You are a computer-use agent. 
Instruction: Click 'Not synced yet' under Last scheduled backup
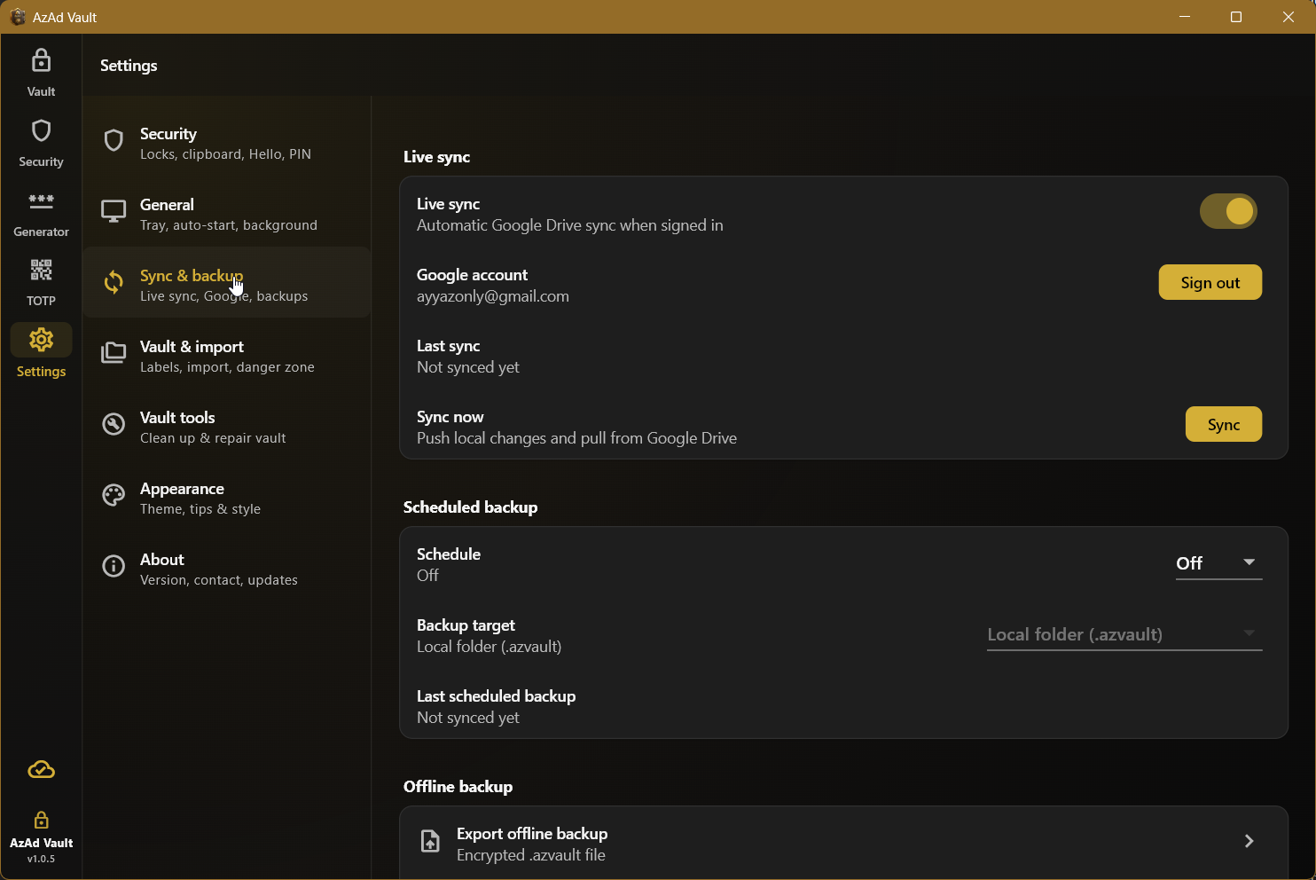[x=468, y=718]
